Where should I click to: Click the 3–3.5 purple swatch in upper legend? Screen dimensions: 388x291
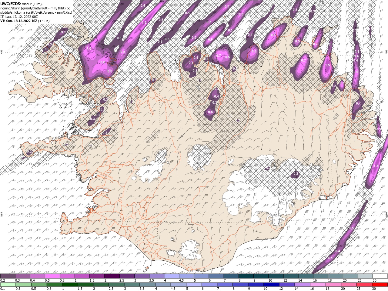(142, 276)
